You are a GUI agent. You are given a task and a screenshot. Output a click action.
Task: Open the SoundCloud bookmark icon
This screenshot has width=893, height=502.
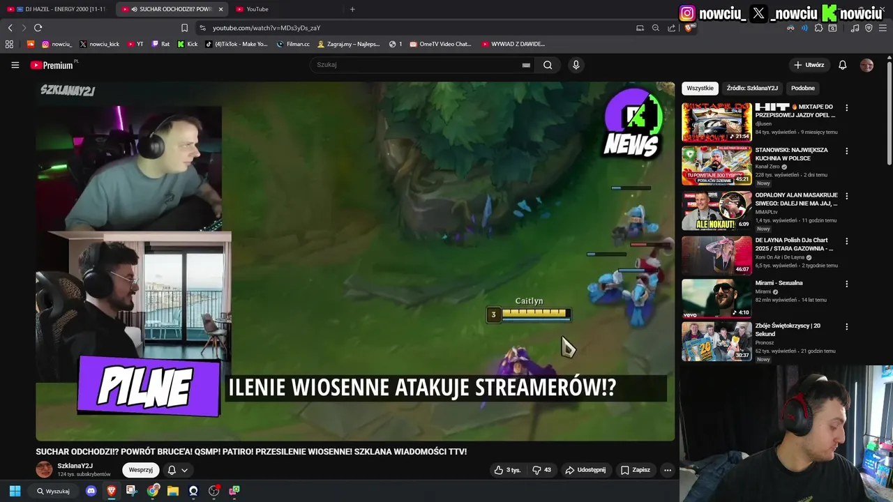click(x=30, y=44)
